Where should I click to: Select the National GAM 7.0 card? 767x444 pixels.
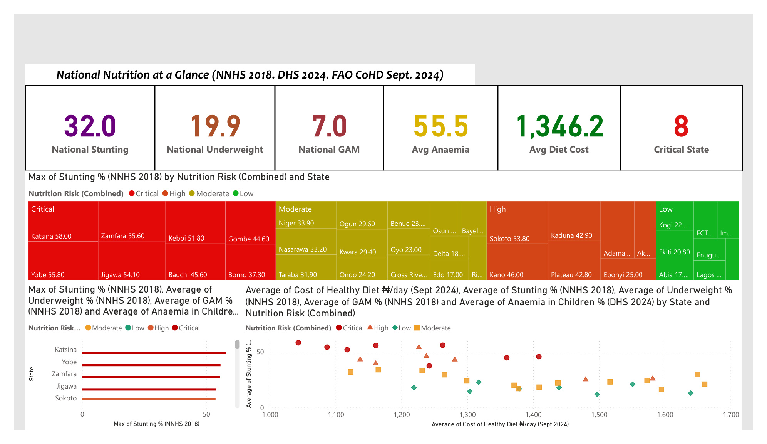pos(329,128)
